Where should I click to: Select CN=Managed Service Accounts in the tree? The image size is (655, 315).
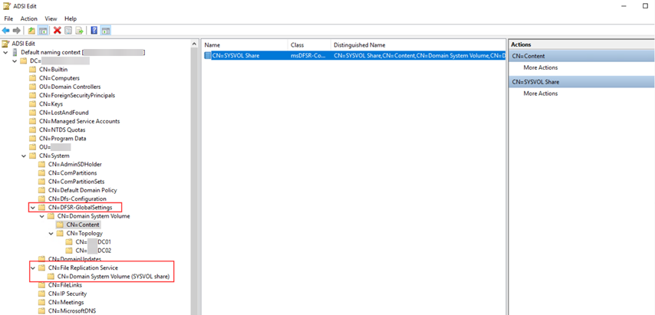[x=79, y=121]
